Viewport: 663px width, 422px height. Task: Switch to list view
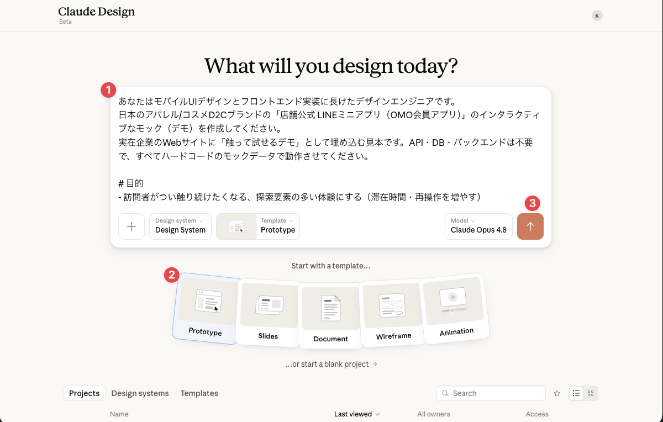click(576, 393)
